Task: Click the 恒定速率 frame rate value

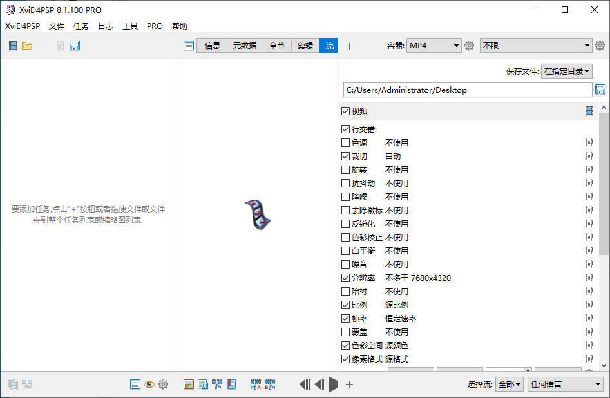Action: 401,318
